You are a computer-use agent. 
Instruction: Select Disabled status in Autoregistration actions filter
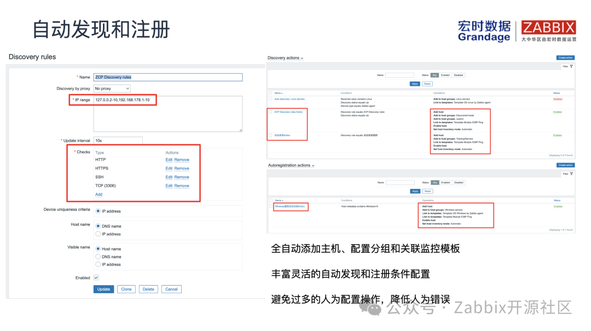point(459,183)
